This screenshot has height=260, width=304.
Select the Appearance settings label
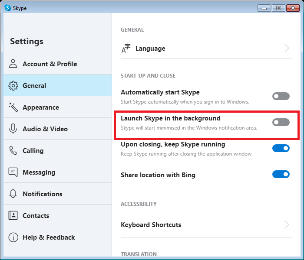click(41, 107)
